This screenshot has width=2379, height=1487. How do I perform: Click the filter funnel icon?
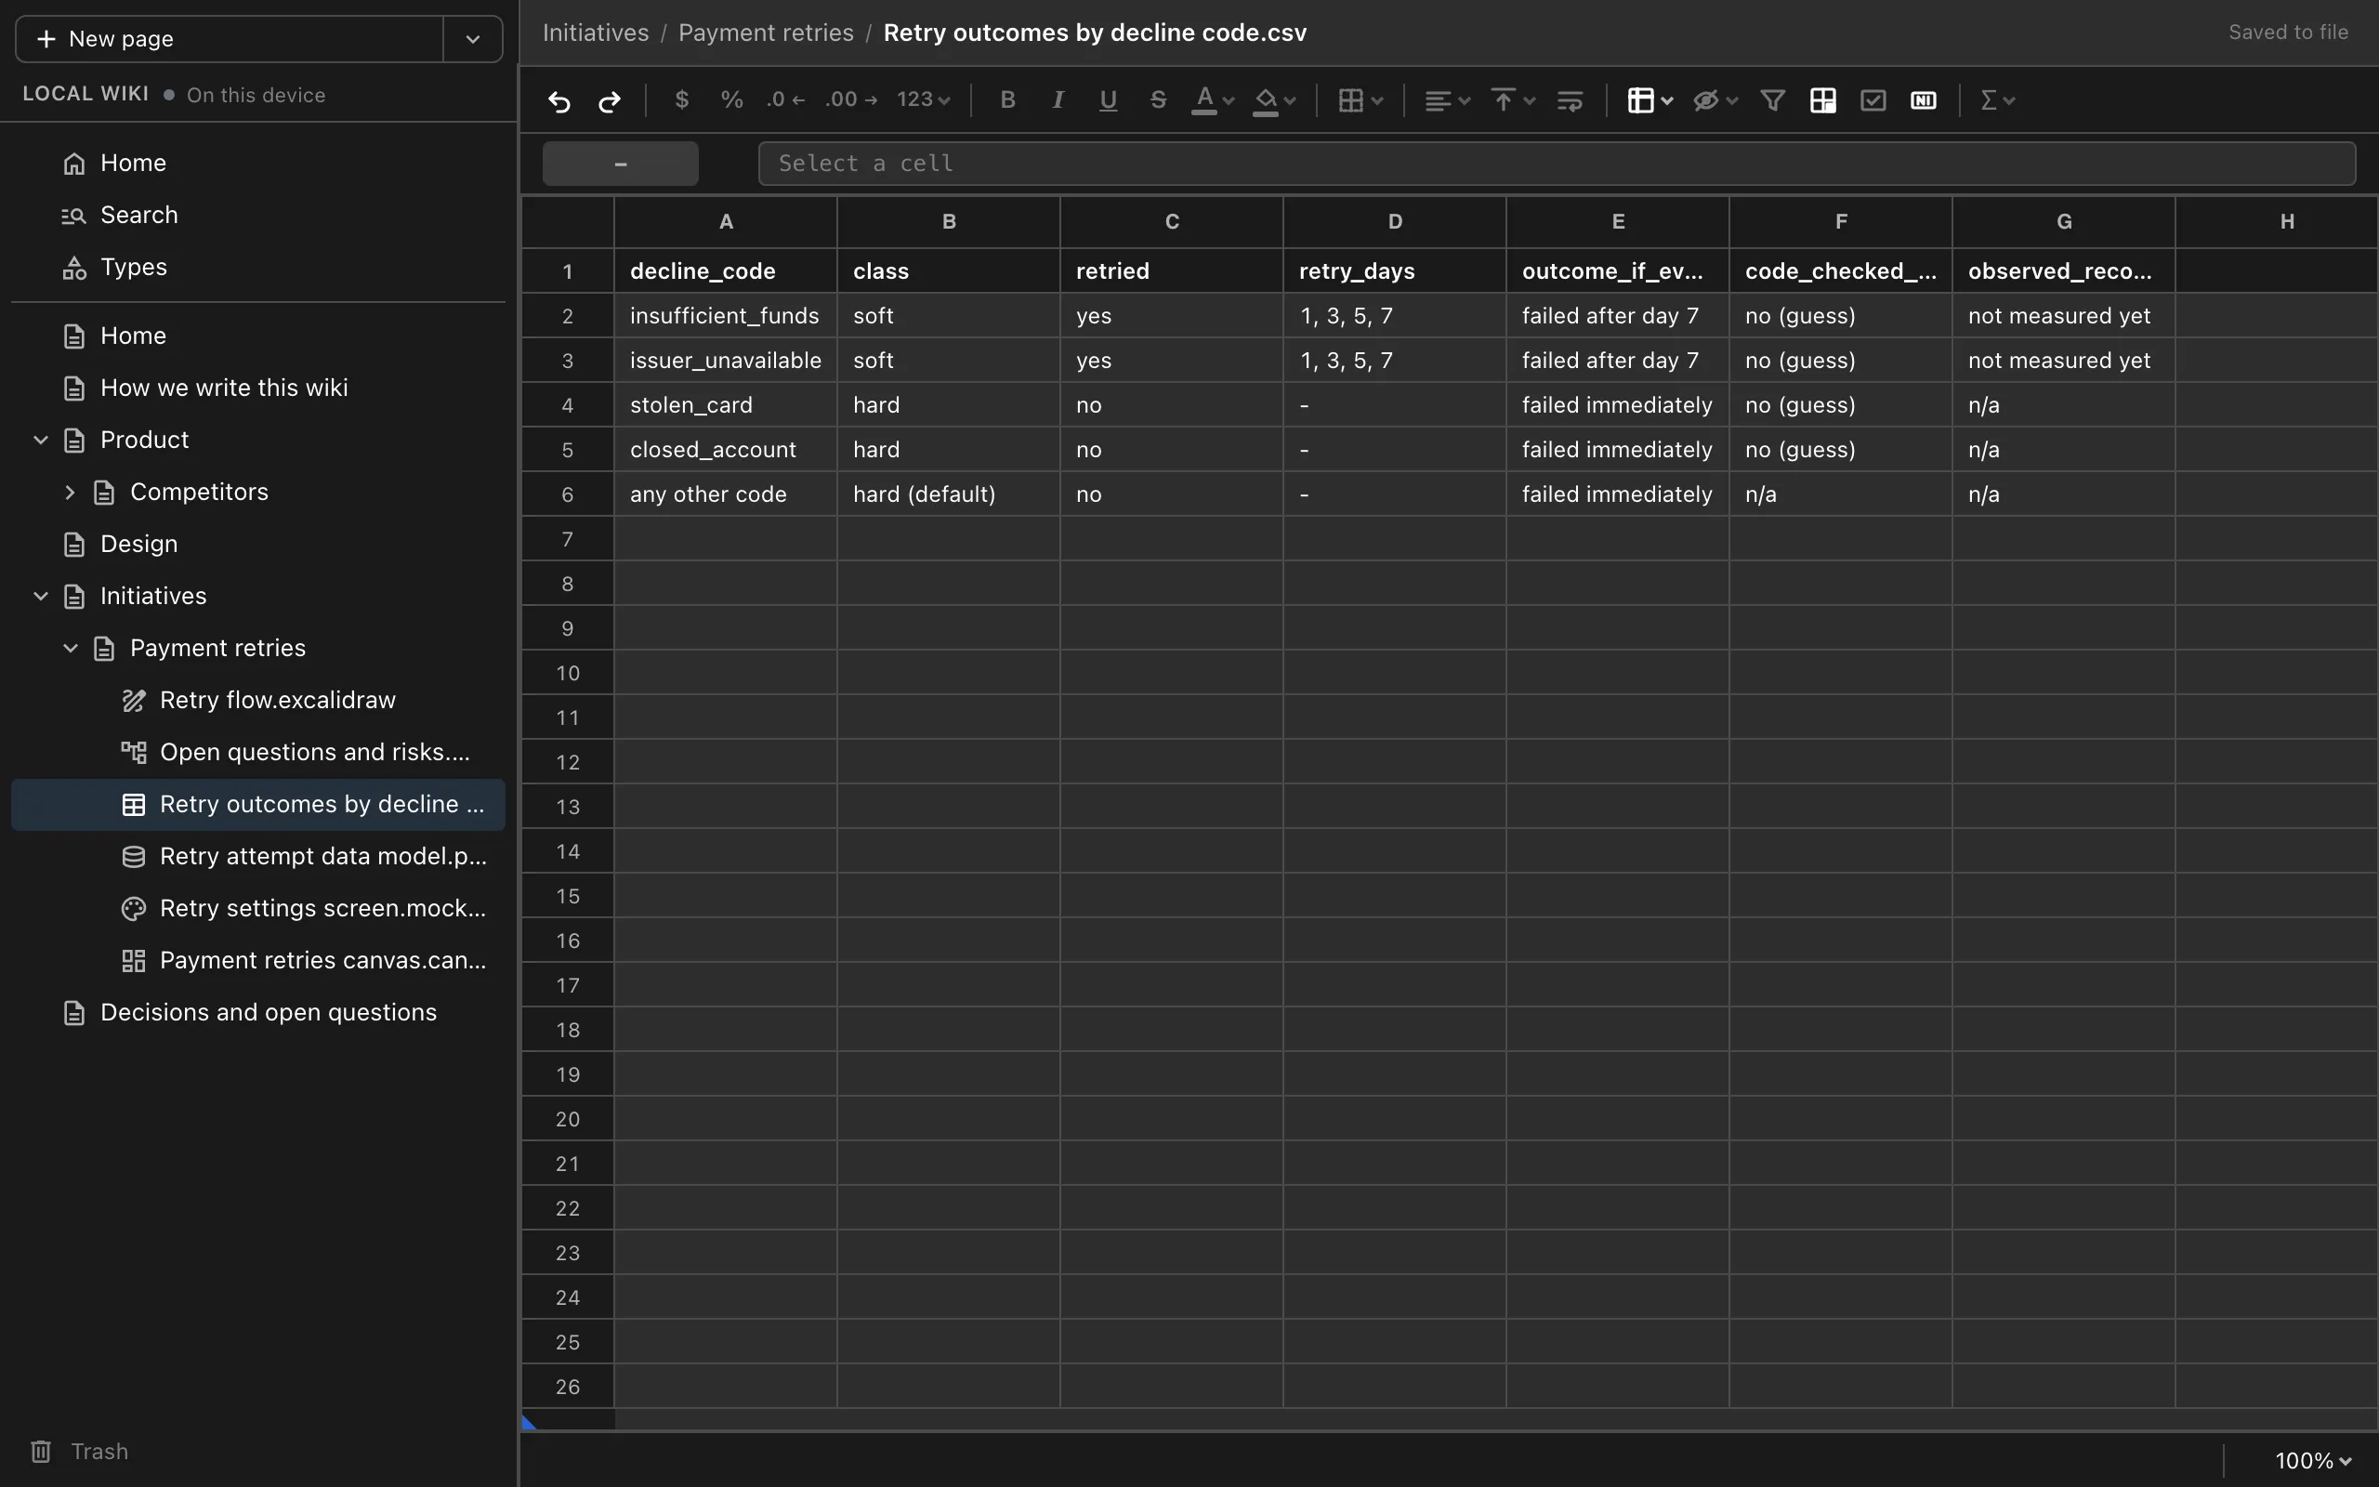[1772, 100]
